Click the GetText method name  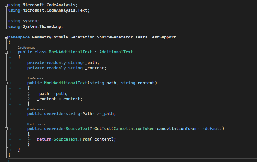(103, 129)
